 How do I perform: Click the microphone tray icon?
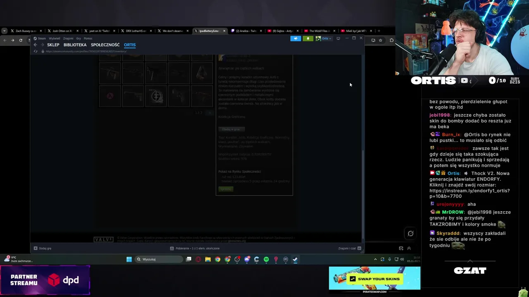389,259
